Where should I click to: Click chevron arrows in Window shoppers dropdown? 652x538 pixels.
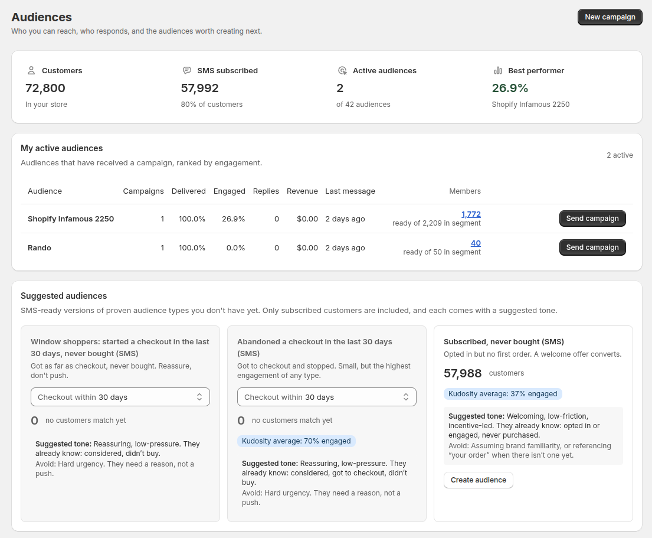(x=199, y=397)
